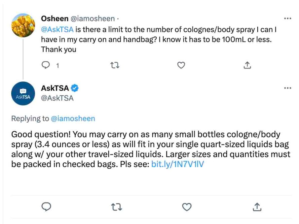The image size is (299, 224).
Task: Click the @AskTSA mention in Osheen's tweet
Action: (x=57, y=29)
